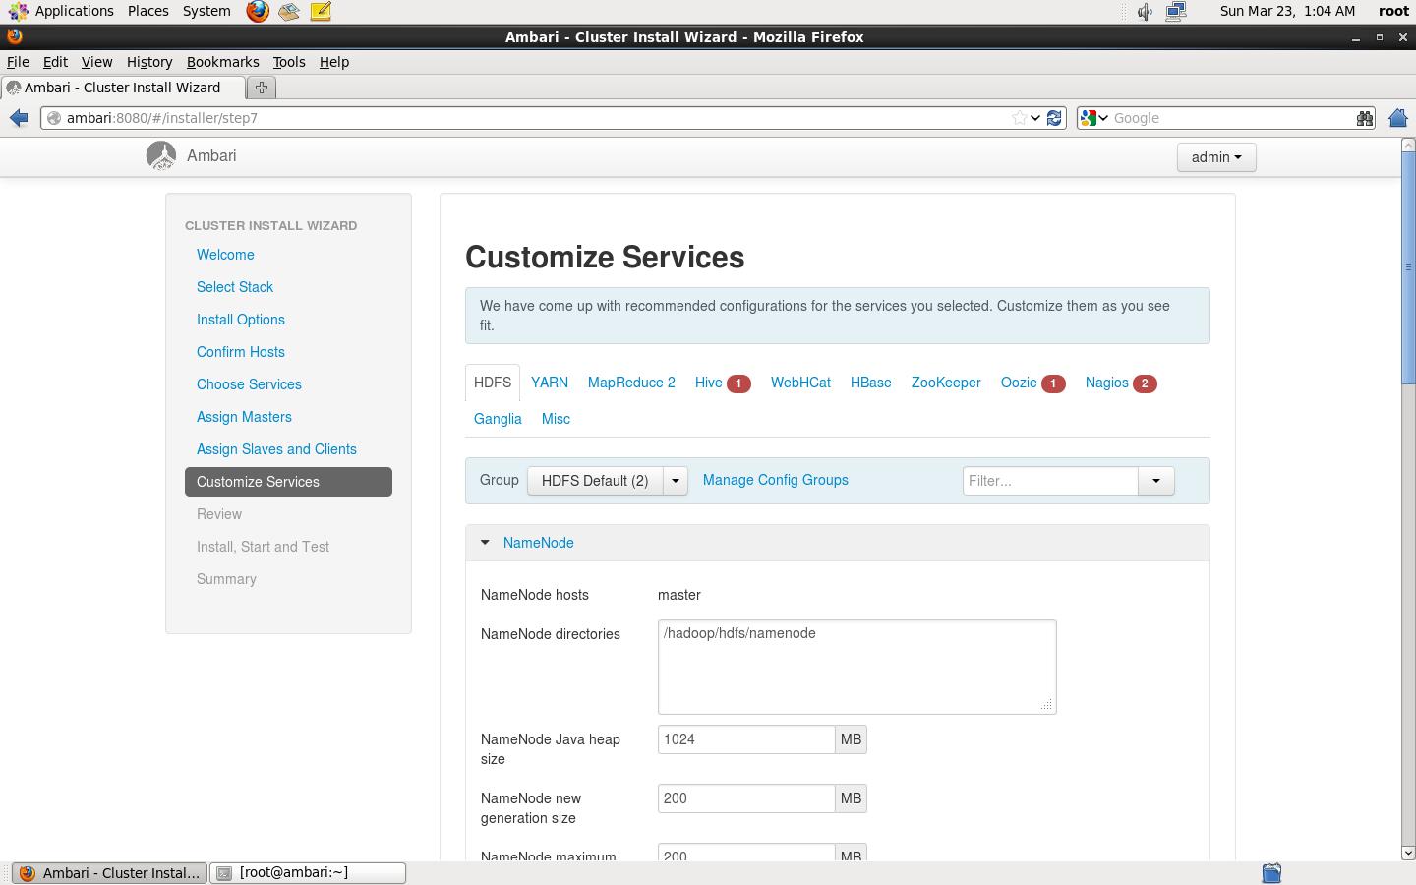
Task: Open a new browser tab with the plus icon
Action: click(261, 87)
